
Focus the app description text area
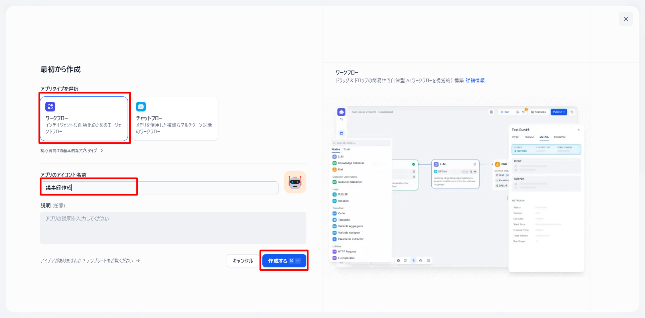click(x=173, y=228)
